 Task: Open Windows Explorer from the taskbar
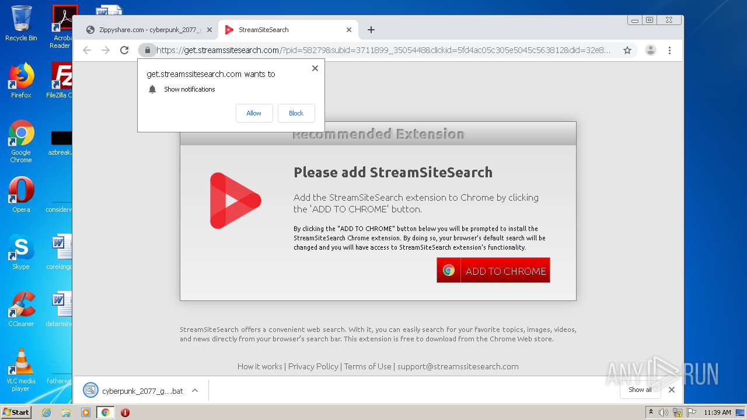[x=66, y=412]
